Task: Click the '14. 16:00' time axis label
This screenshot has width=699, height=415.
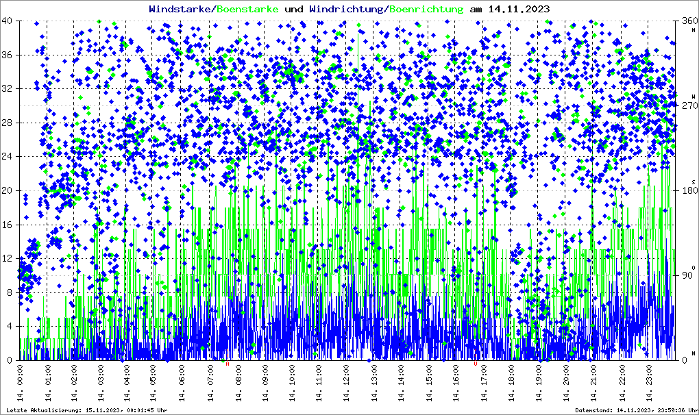Action: click(x=456, y=383)
